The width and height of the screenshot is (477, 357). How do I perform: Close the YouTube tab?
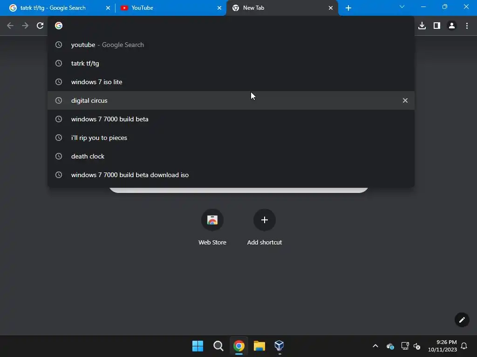click(219, 8)
